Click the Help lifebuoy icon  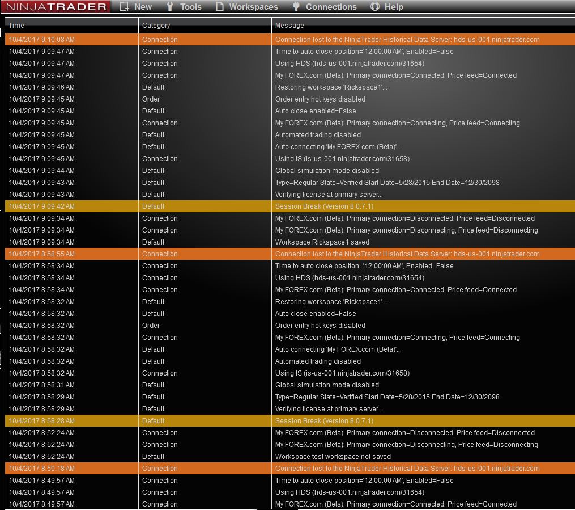click(x=375, y=7)
